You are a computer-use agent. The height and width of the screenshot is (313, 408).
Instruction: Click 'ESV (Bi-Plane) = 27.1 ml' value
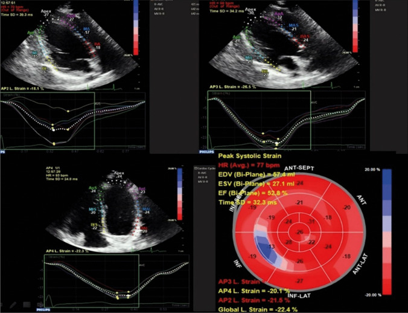tap(257, 184)
